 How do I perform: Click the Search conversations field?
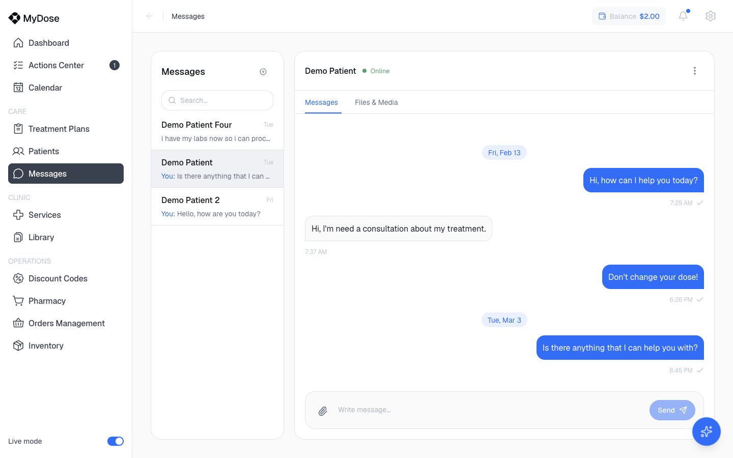(x=217, y=100)
